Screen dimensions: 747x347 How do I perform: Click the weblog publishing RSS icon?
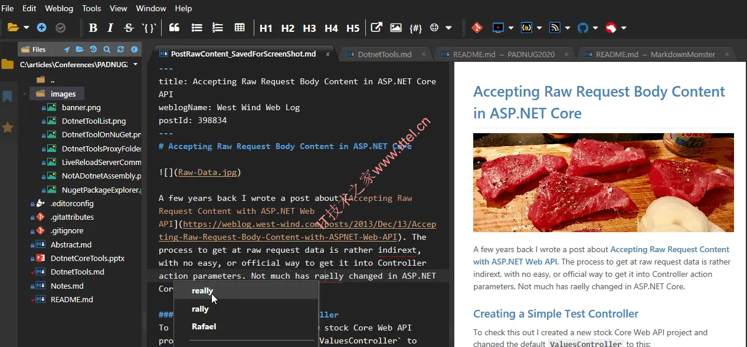pos(555,28)
